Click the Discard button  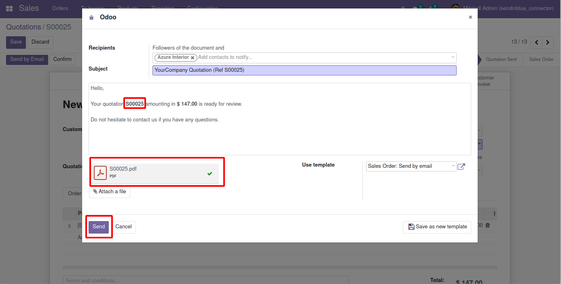tap(40, 42)
